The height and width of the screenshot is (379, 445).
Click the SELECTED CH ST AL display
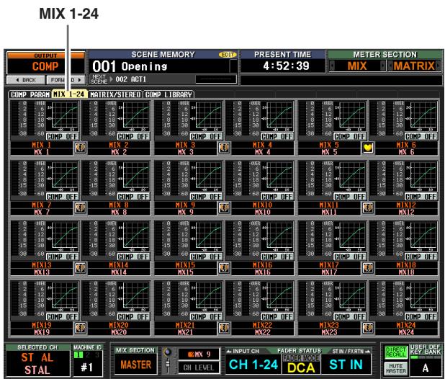point(37,364)
